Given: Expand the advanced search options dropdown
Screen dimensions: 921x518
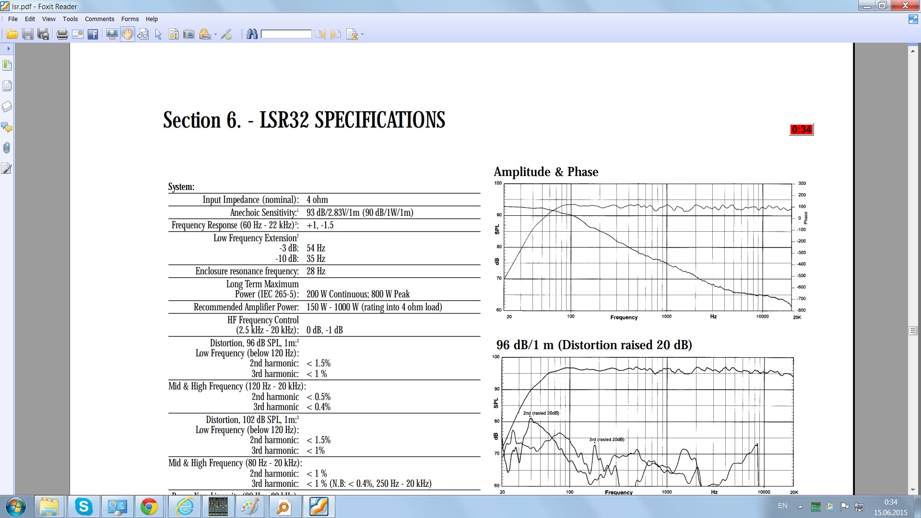Looking at the screenshot, I should pos(362,35).
